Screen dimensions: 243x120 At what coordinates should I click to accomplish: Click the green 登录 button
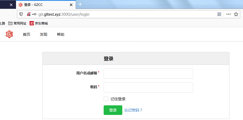(x=113, y=110)
